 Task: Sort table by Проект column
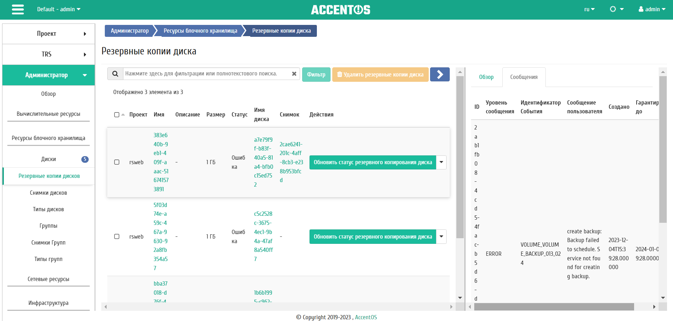tap(138, 115)
